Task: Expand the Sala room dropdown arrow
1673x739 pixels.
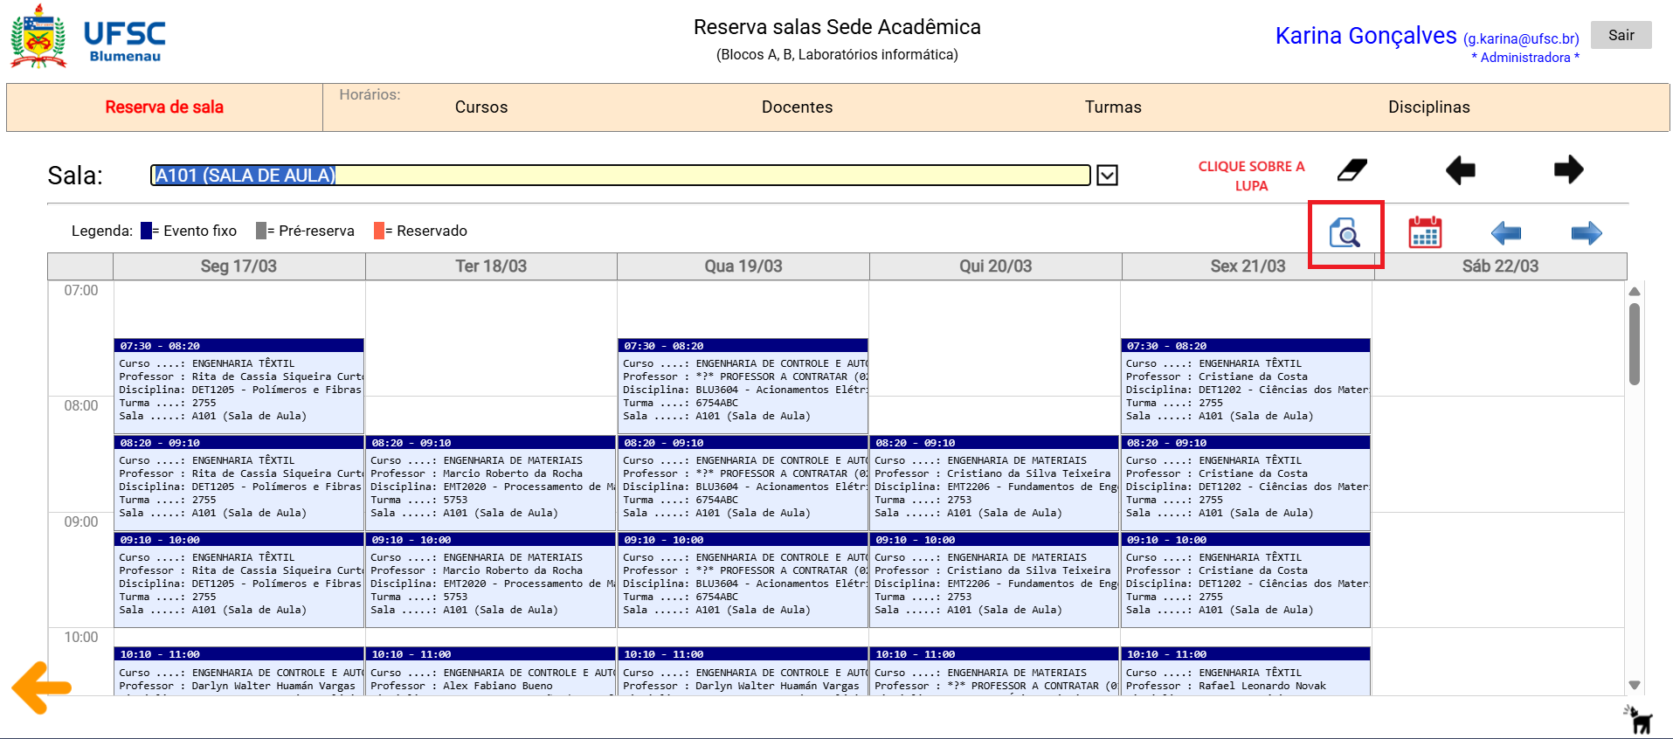Action: [1107, 176]
